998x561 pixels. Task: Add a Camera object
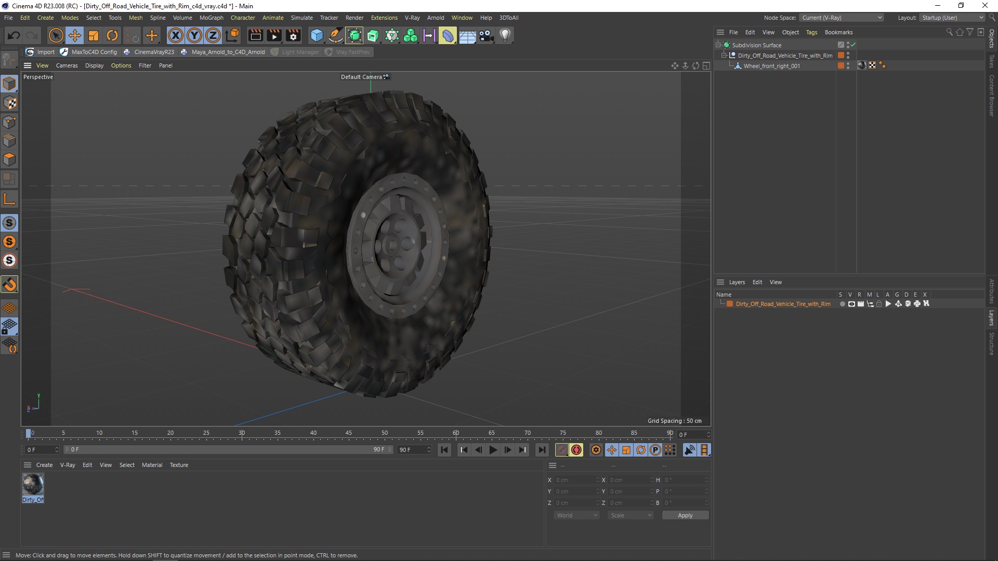pos(486,35)
